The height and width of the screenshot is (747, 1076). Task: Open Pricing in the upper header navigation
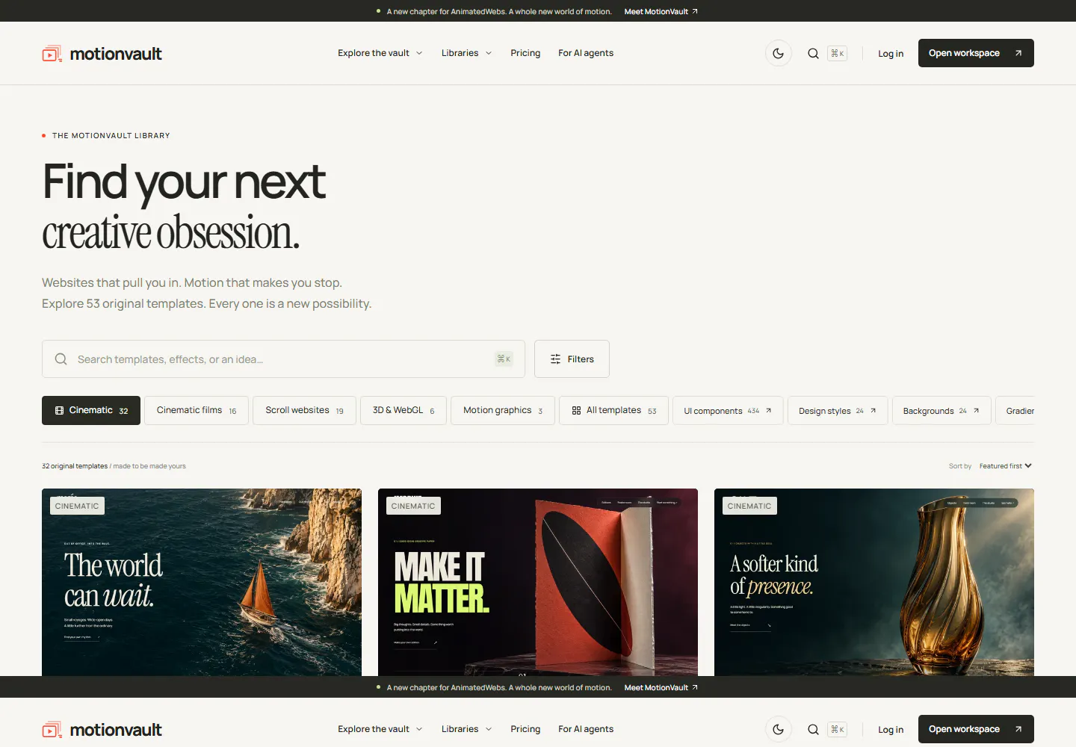tap(525, 53)
